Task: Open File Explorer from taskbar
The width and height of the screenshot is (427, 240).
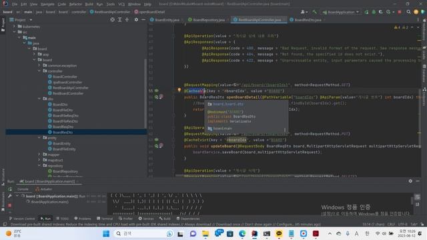Action: [205, 233]
